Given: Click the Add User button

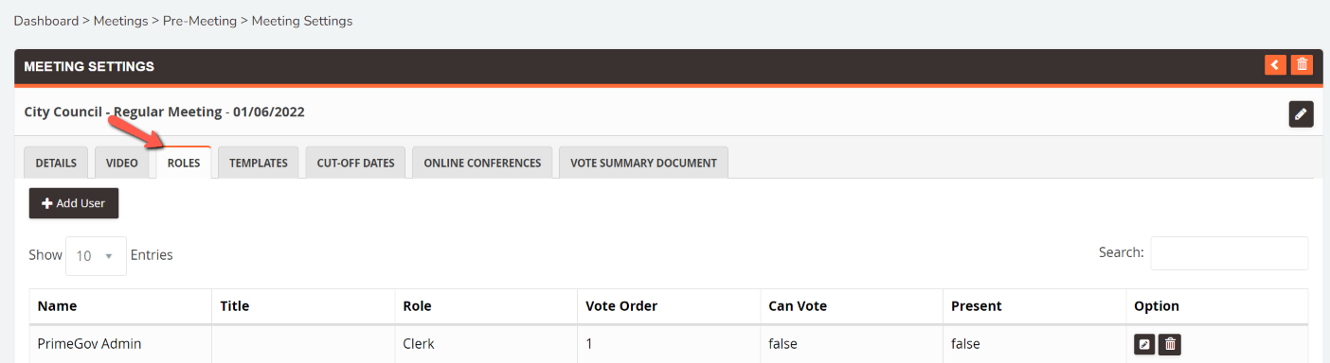Looking at the screenshot, I should (x=74, y=203).
